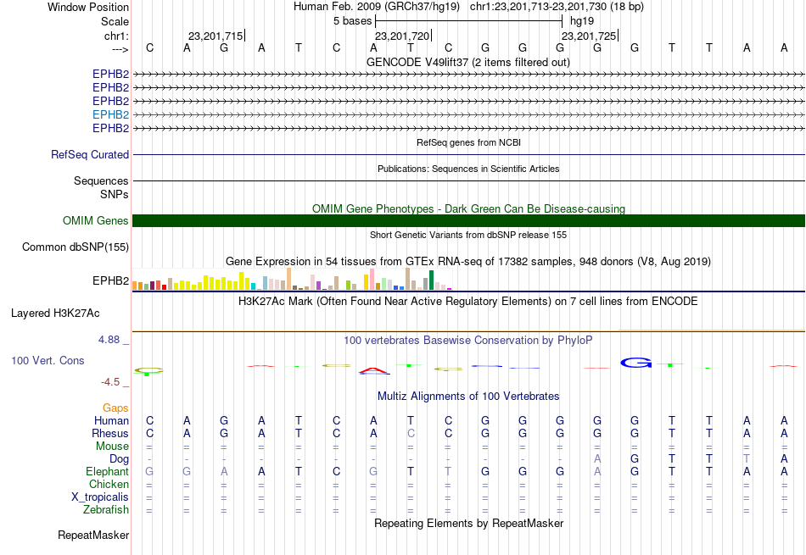Screen dimensions: 806x555
Task: Click the Sequences track label
Action: point(101,180)
